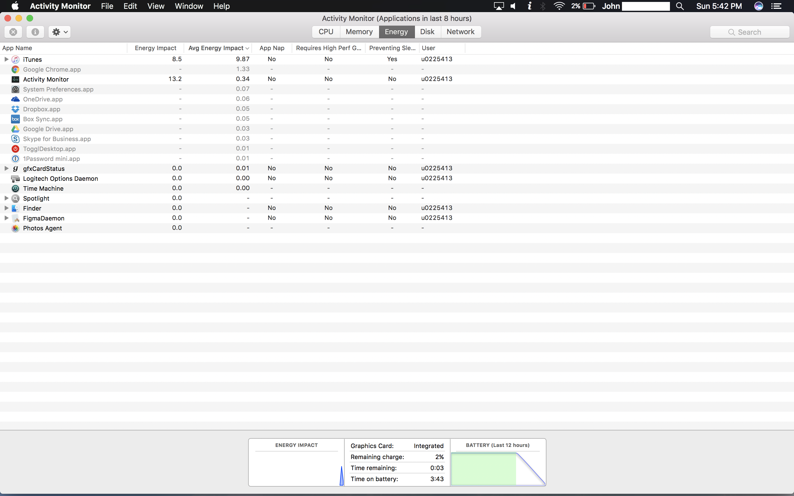The image size is (794, 496).
Task: Switch to the CPU tab
Action: (326, 32)
